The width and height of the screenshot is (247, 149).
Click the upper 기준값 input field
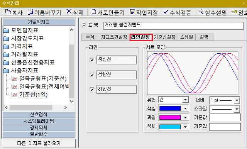point(225,117)
